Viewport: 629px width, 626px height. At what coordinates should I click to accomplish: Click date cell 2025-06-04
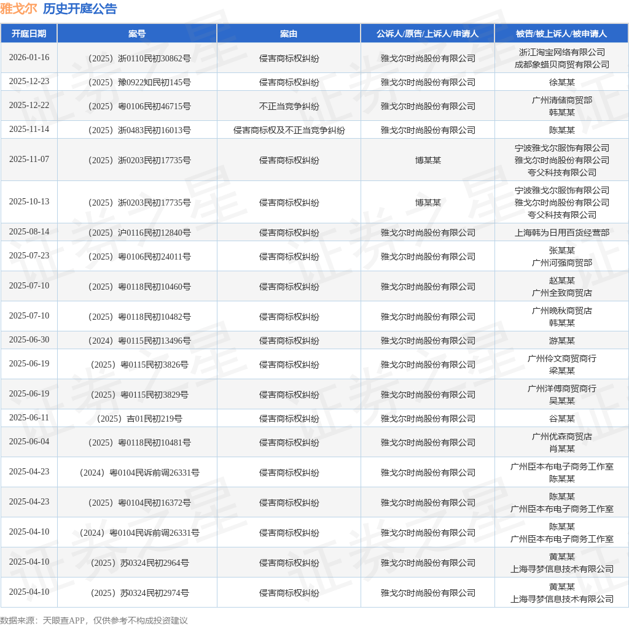[29, 442]
